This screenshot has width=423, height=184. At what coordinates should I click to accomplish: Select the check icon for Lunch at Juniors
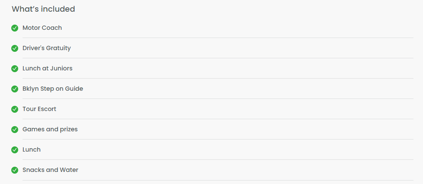(15, 69)
